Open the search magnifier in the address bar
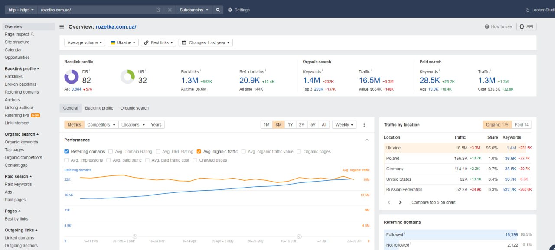The width and height of the screenshot is (555, 250). (218, 10)
